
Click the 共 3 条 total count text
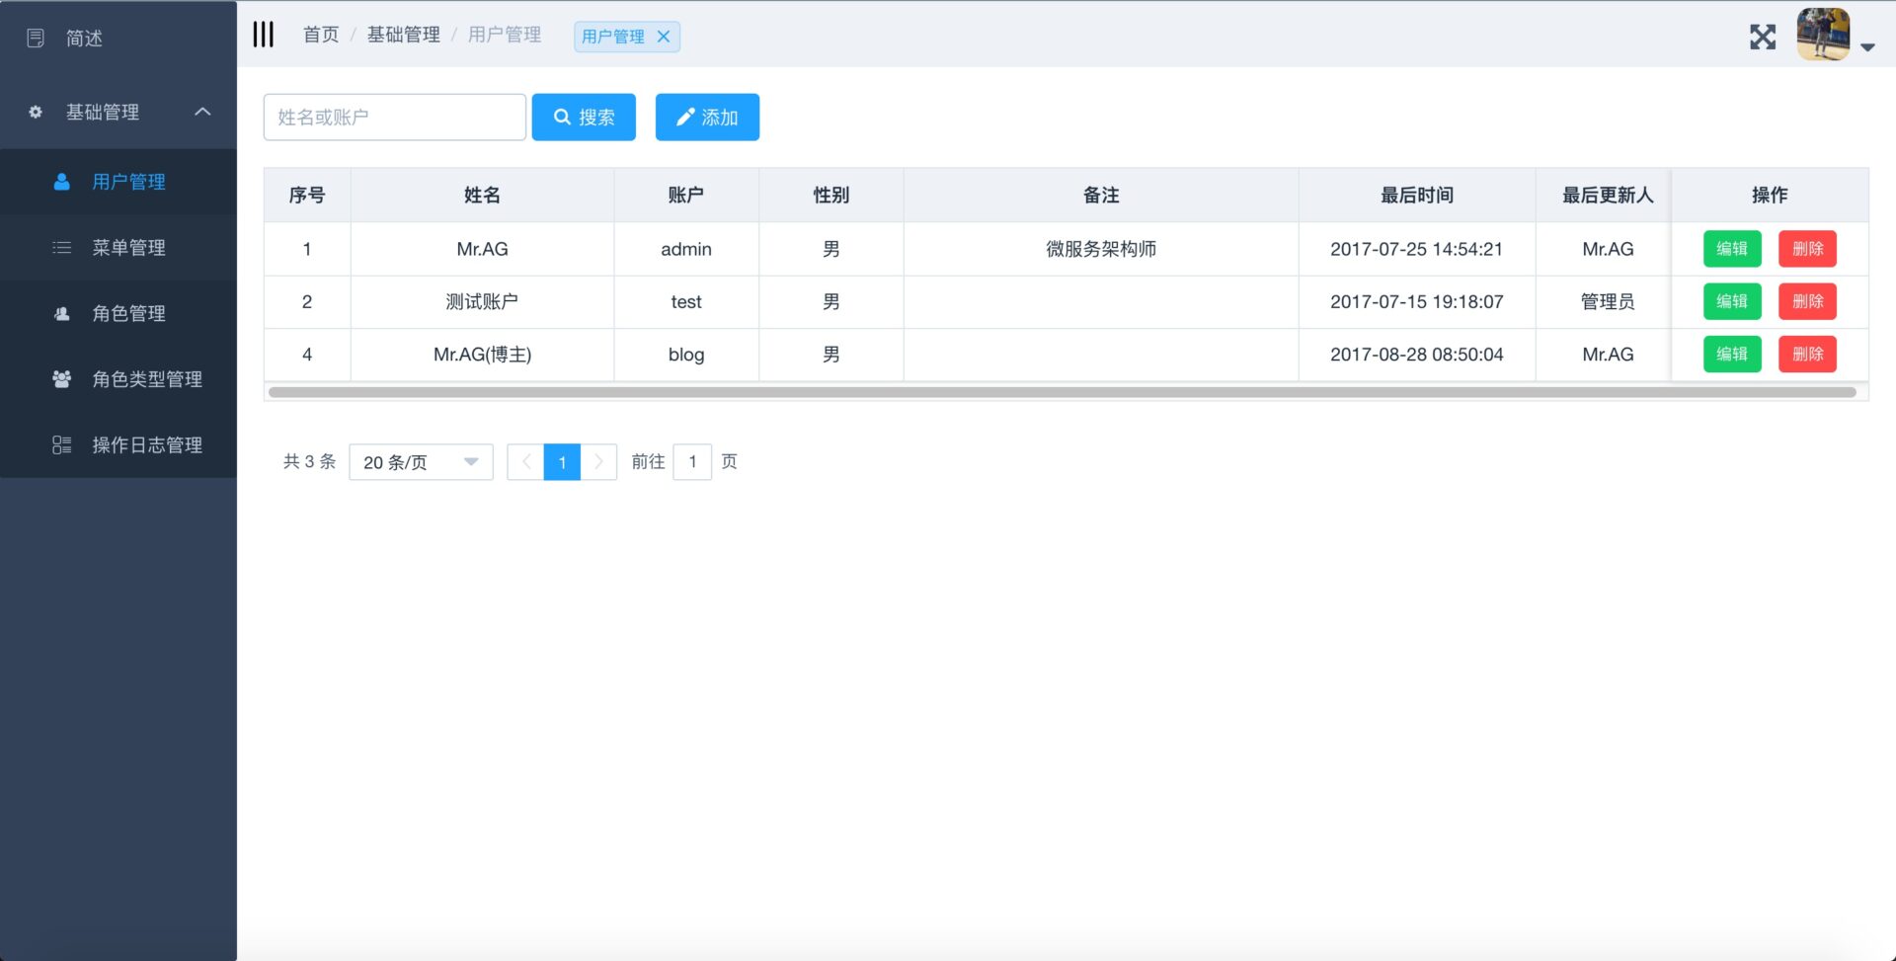click(x=310, y=461)
